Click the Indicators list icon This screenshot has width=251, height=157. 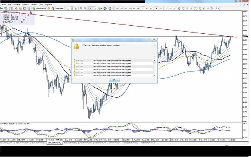tap(100, 8)
